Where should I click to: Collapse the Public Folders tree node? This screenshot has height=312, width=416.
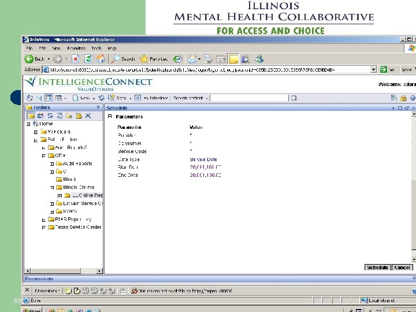click(36, 140)
